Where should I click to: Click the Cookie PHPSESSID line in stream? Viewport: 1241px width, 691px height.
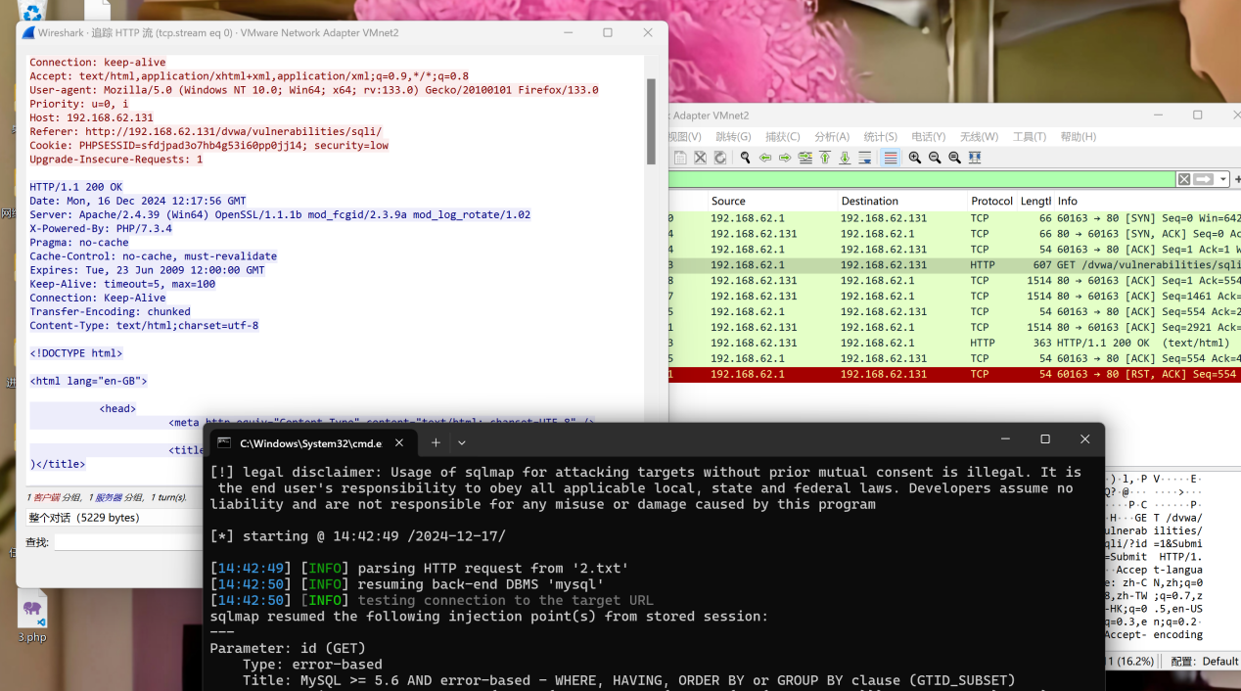[208, 145]
